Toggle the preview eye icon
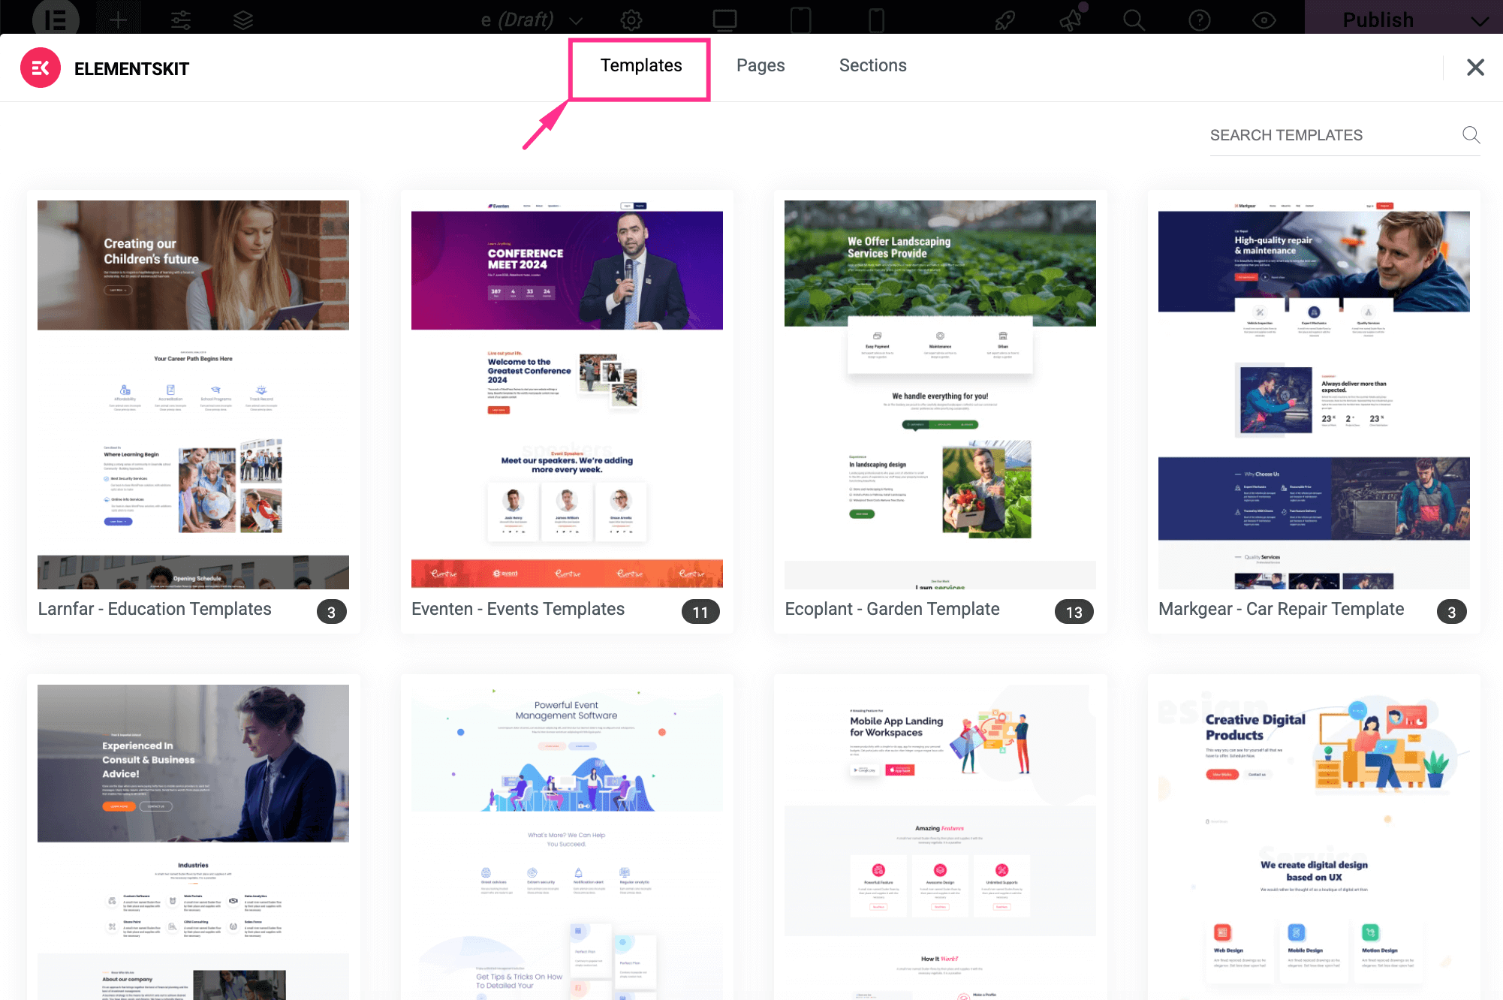 click(x=1264, y=20)
